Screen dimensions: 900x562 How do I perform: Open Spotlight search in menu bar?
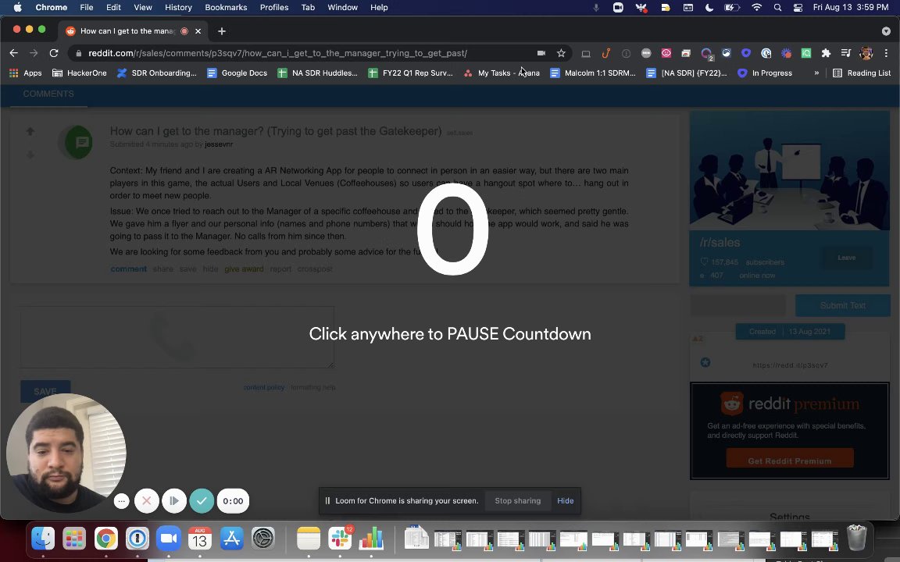tap(777, 8)
